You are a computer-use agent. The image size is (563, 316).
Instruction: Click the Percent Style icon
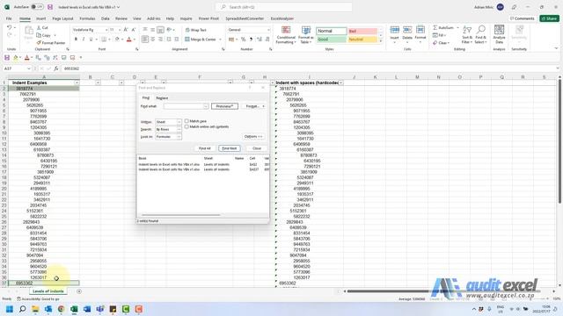click(x=244, y=39)
